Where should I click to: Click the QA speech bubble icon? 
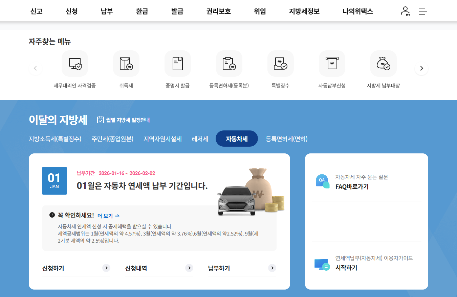[322, 181]
